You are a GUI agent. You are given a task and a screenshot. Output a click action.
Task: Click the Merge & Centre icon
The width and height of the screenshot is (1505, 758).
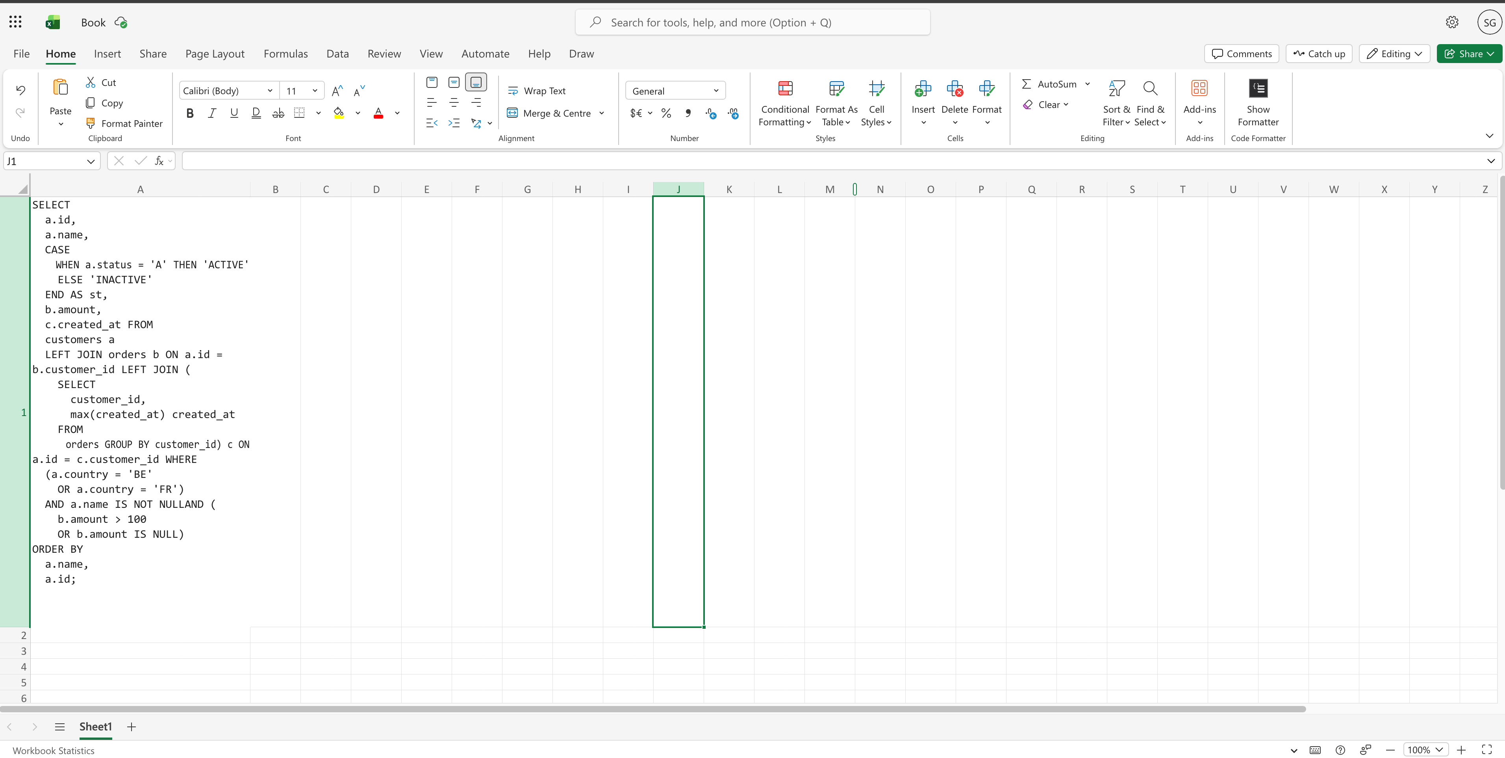pyautogui.click(x=512, y=113)
